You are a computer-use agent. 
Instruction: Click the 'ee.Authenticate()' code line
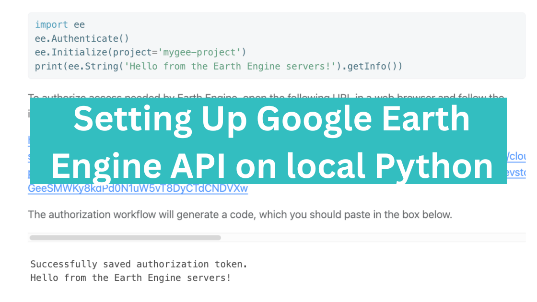click(x=82, y=38)
